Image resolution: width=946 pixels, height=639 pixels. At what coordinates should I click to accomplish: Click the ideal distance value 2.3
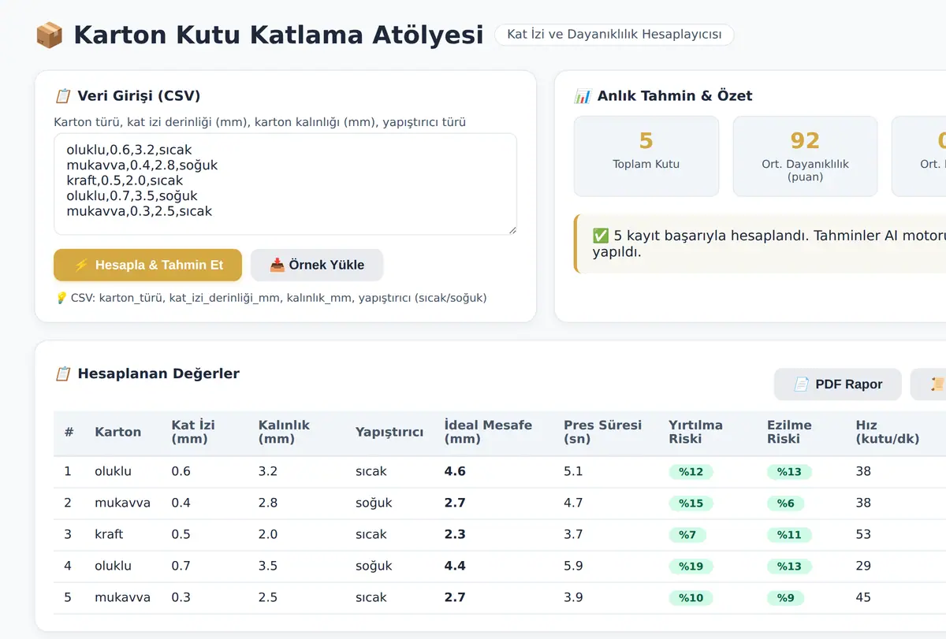pyautogui.click(x=455, y=534)
